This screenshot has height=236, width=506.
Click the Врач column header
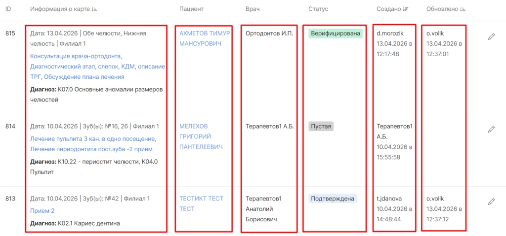(x=253, y=9)
